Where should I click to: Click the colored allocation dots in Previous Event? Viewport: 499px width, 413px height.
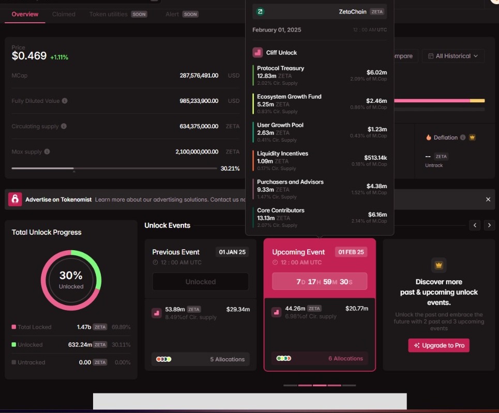pyautogui.click(x=163, y=359)
